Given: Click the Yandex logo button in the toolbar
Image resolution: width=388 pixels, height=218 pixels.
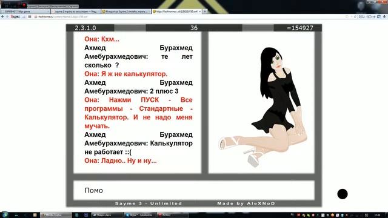Looking at the screenshot, I should pyautogui.click(x=15, y=16).
